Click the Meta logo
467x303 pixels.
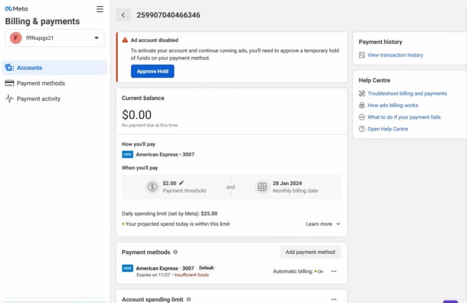pos(16,9)
